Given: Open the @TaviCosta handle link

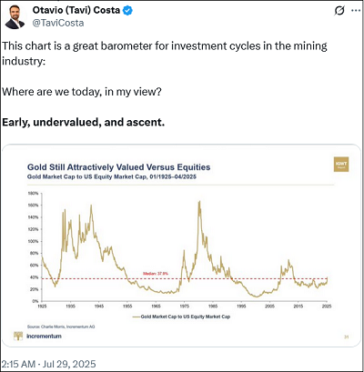Looking at the screenshot, I should coord(58,23).
